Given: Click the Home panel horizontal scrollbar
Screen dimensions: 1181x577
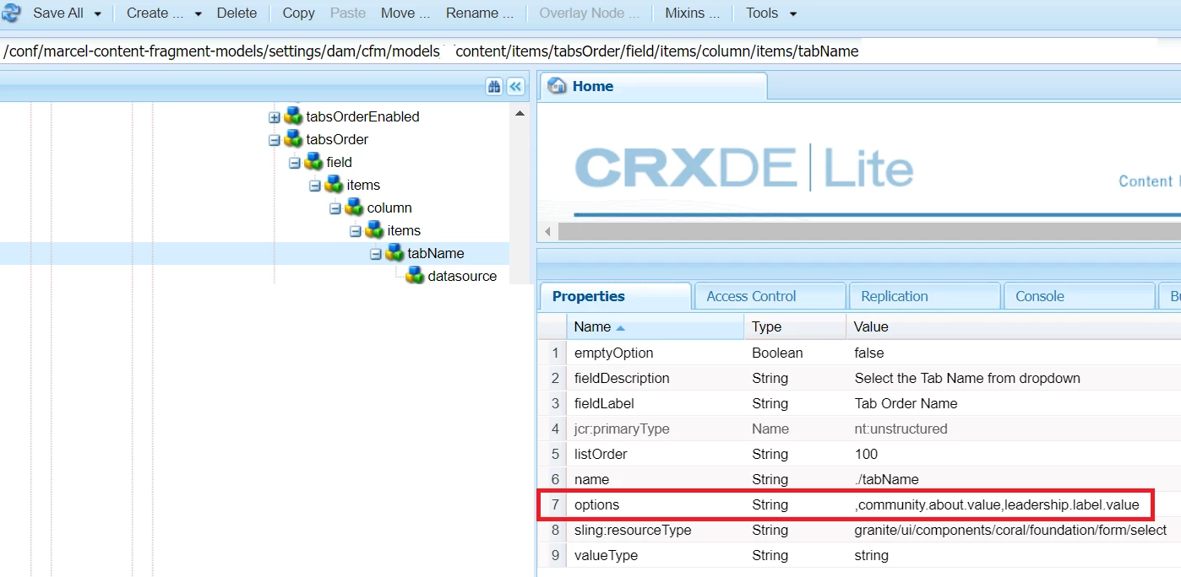Looking at the screenshot, I should (x=870, y=230).
